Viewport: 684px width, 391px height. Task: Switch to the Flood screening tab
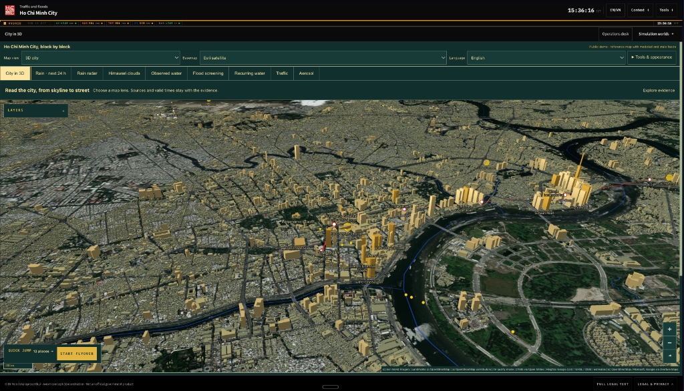tap(208, 73)
